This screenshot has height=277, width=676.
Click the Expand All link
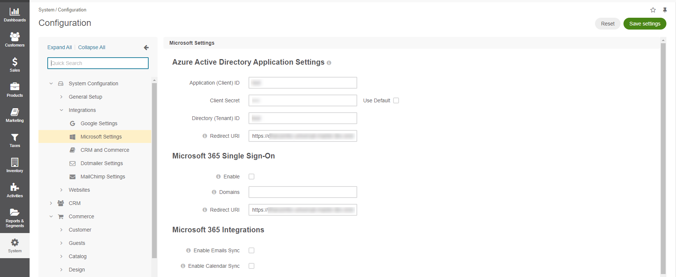60,47
